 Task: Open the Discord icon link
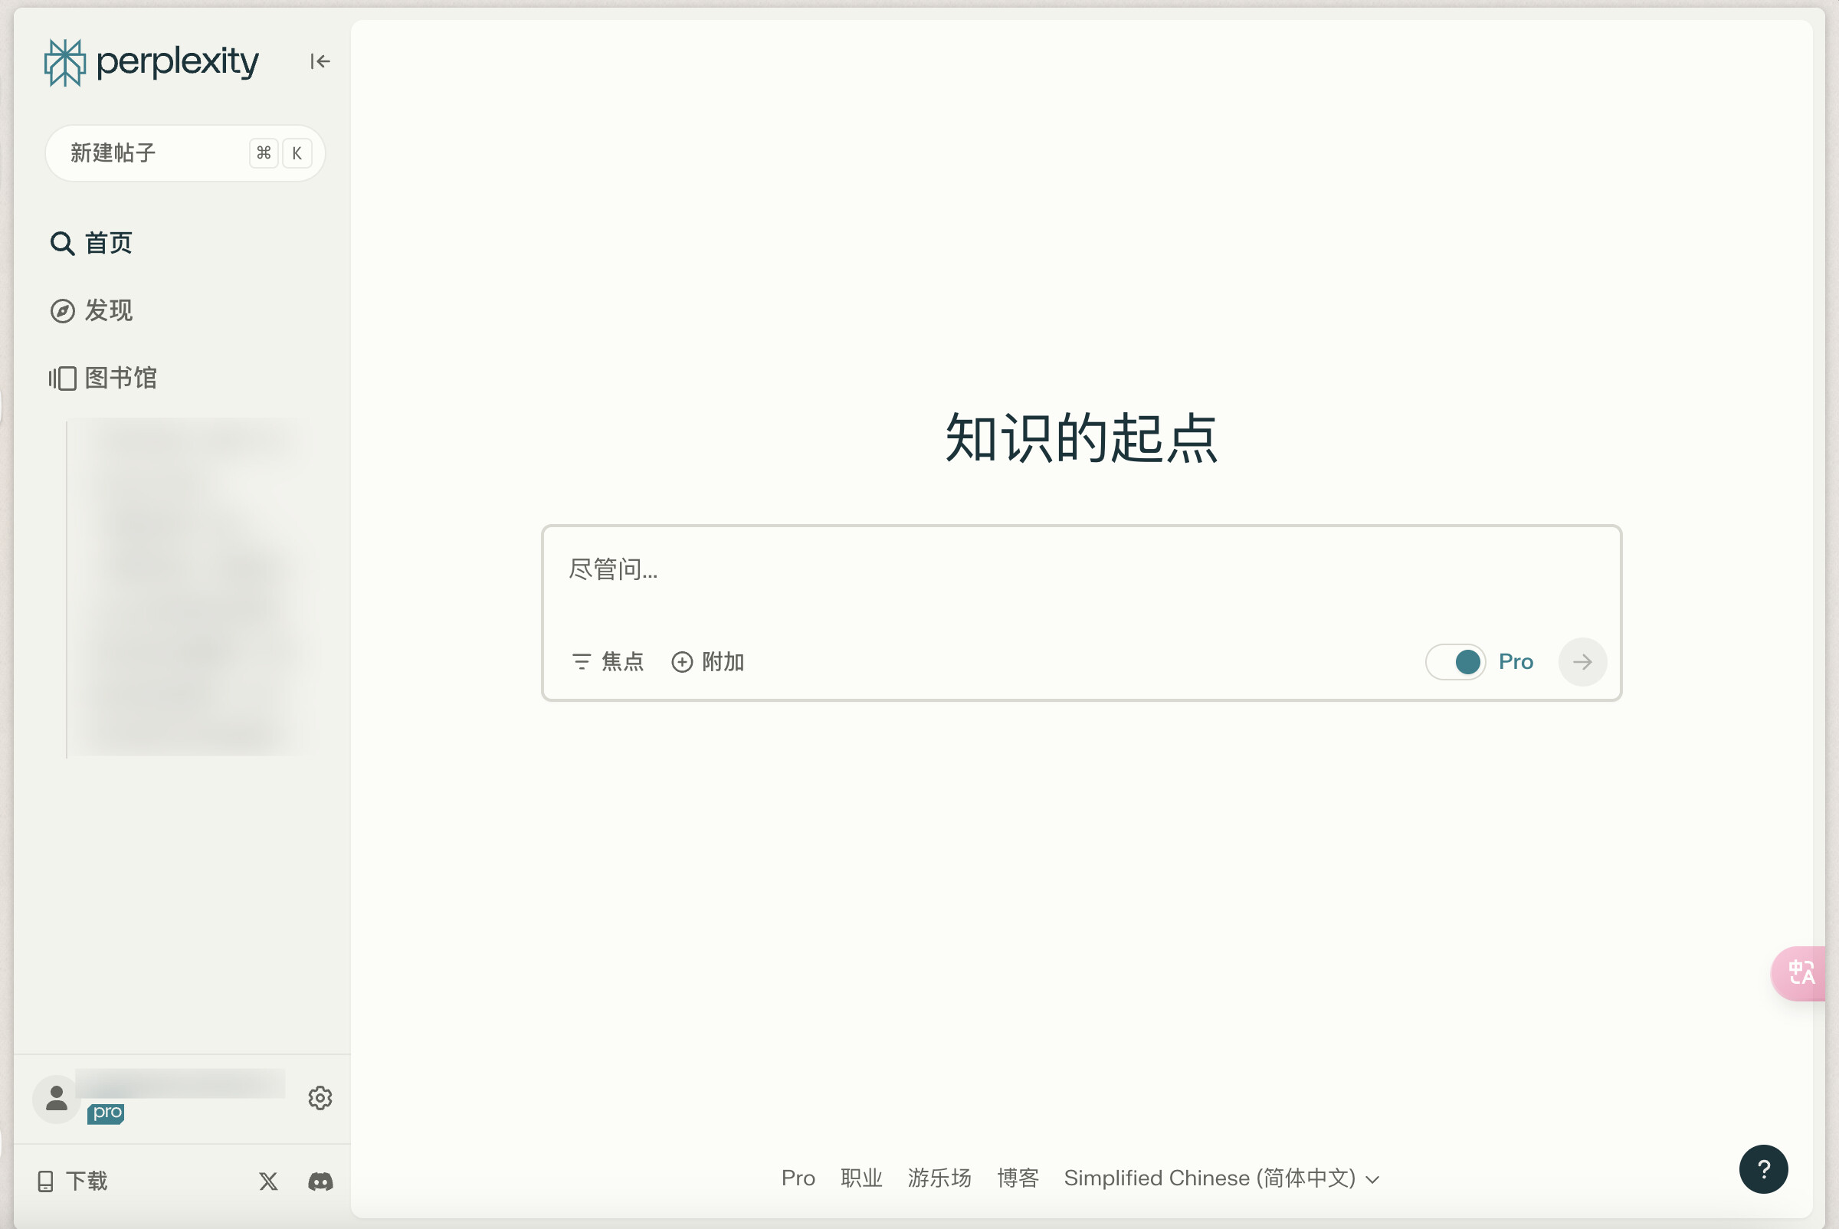pos(320,1181)
